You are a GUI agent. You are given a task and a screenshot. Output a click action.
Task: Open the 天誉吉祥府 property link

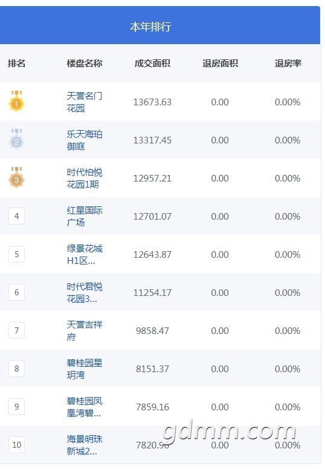[85, 331]
